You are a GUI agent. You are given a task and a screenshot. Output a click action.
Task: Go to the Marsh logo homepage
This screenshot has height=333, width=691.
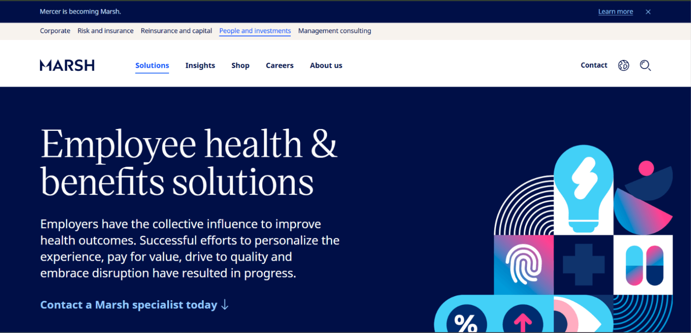[x=67, y=65]
